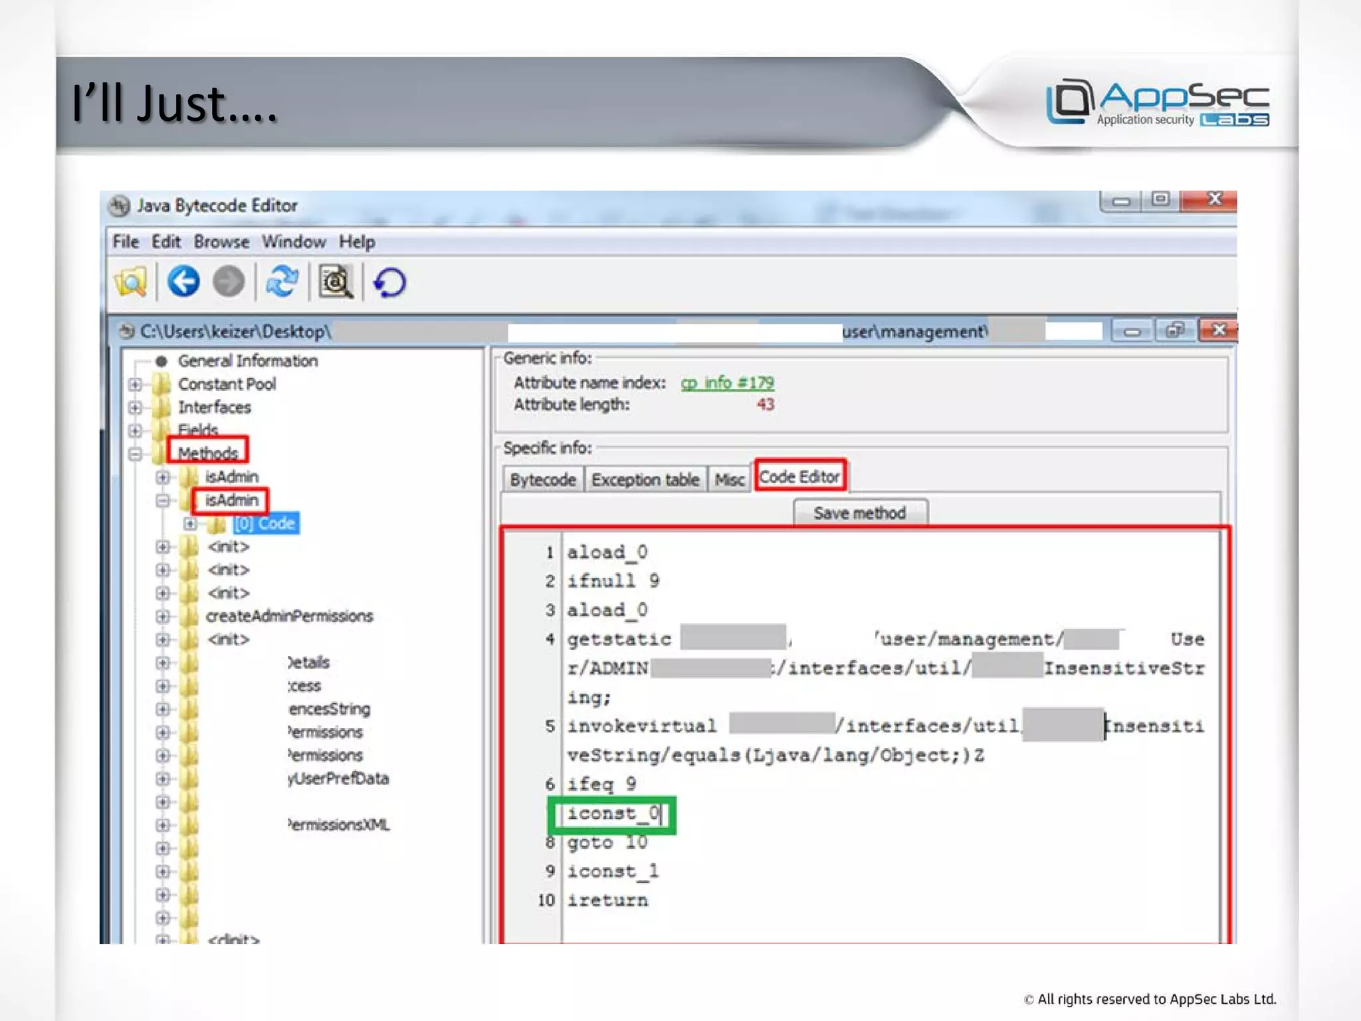The width and height of the screenshot is (1361, 1021).
Task: Expand the first isAdmin method node
Action: coord(163,477)
